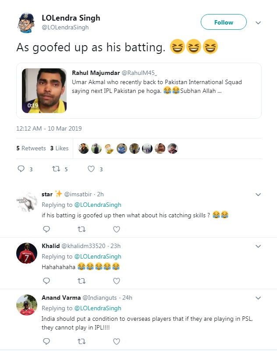The width and height of the screenshot is (277, 351).
Task: Retweet Khalid's Hahahahaha reply
Action: point(82,281)
